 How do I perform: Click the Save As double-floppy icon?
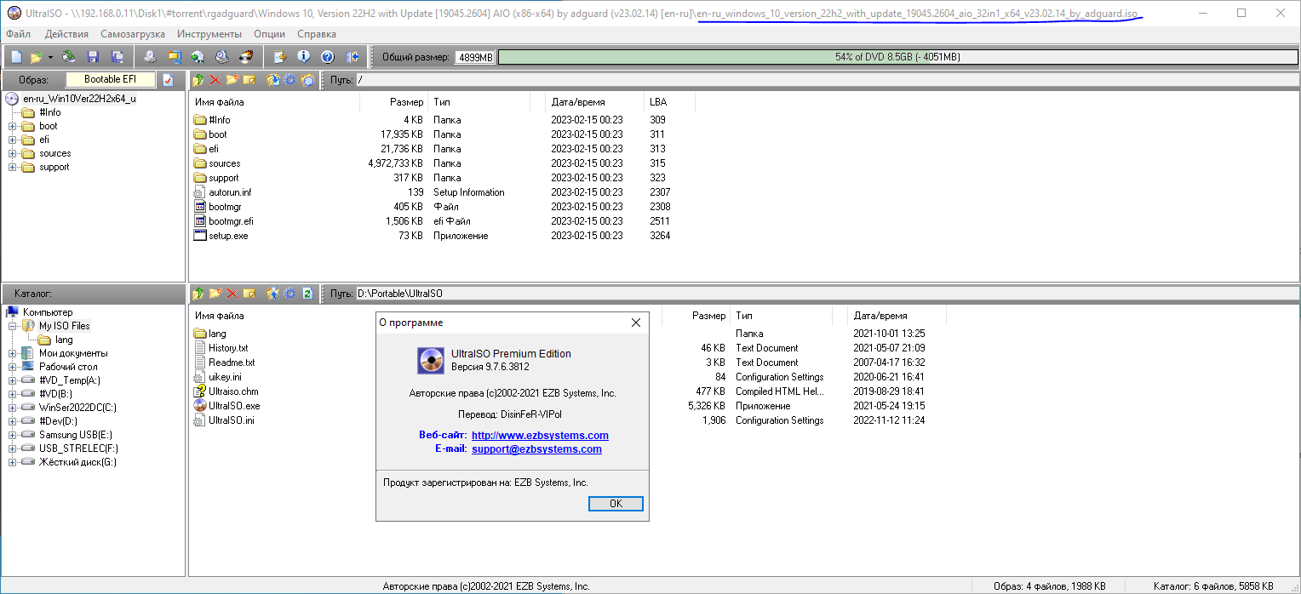pos(117,57)
